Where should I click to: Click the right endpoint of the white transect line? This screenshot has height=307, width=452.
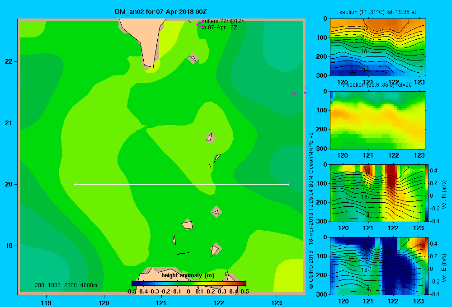tap(288, 184)
